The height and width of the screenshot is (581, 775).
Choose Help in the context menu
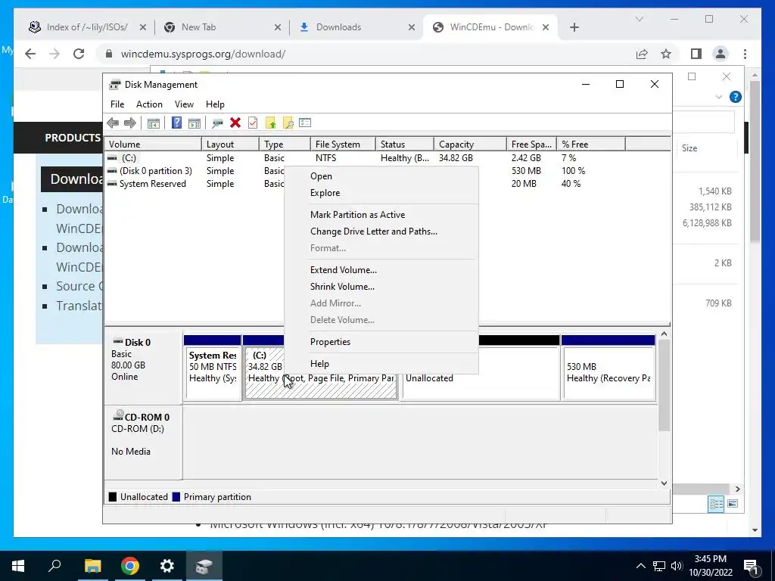click(x=381, y=364)
